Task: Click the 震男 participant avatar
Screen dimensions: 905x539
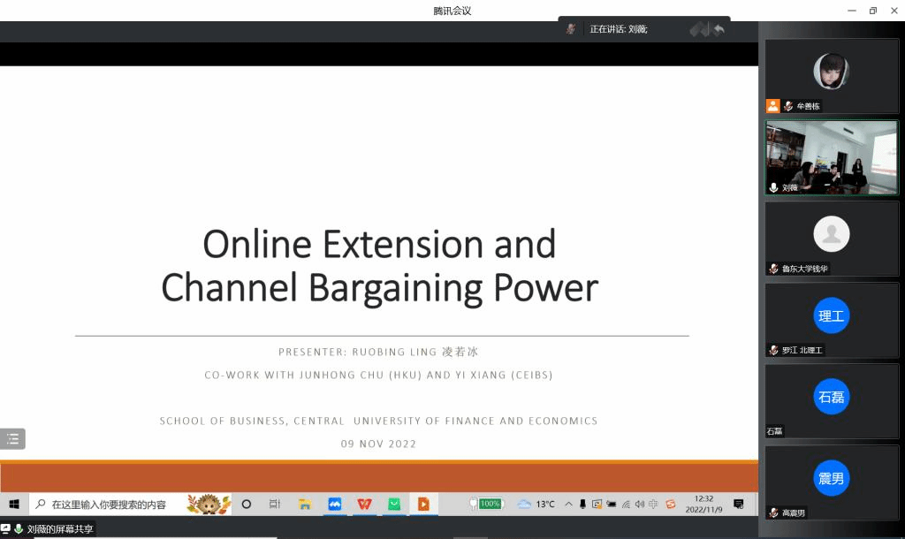Action: point(831,478)
